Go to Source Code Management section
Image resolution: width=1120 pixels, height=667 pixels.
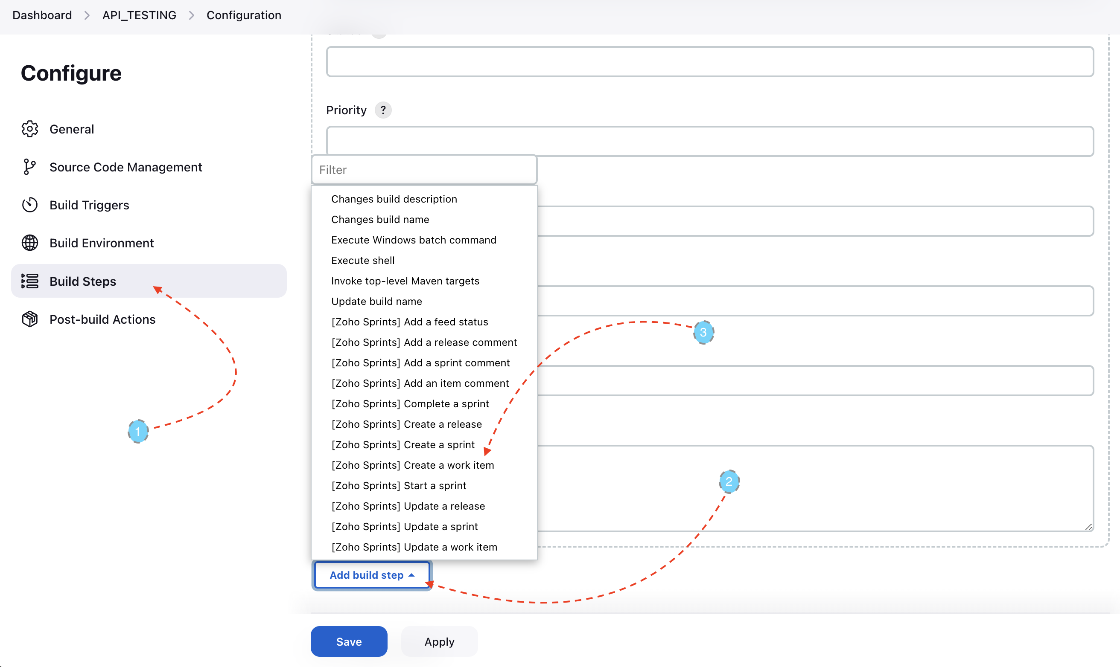(x=149, y=167)
